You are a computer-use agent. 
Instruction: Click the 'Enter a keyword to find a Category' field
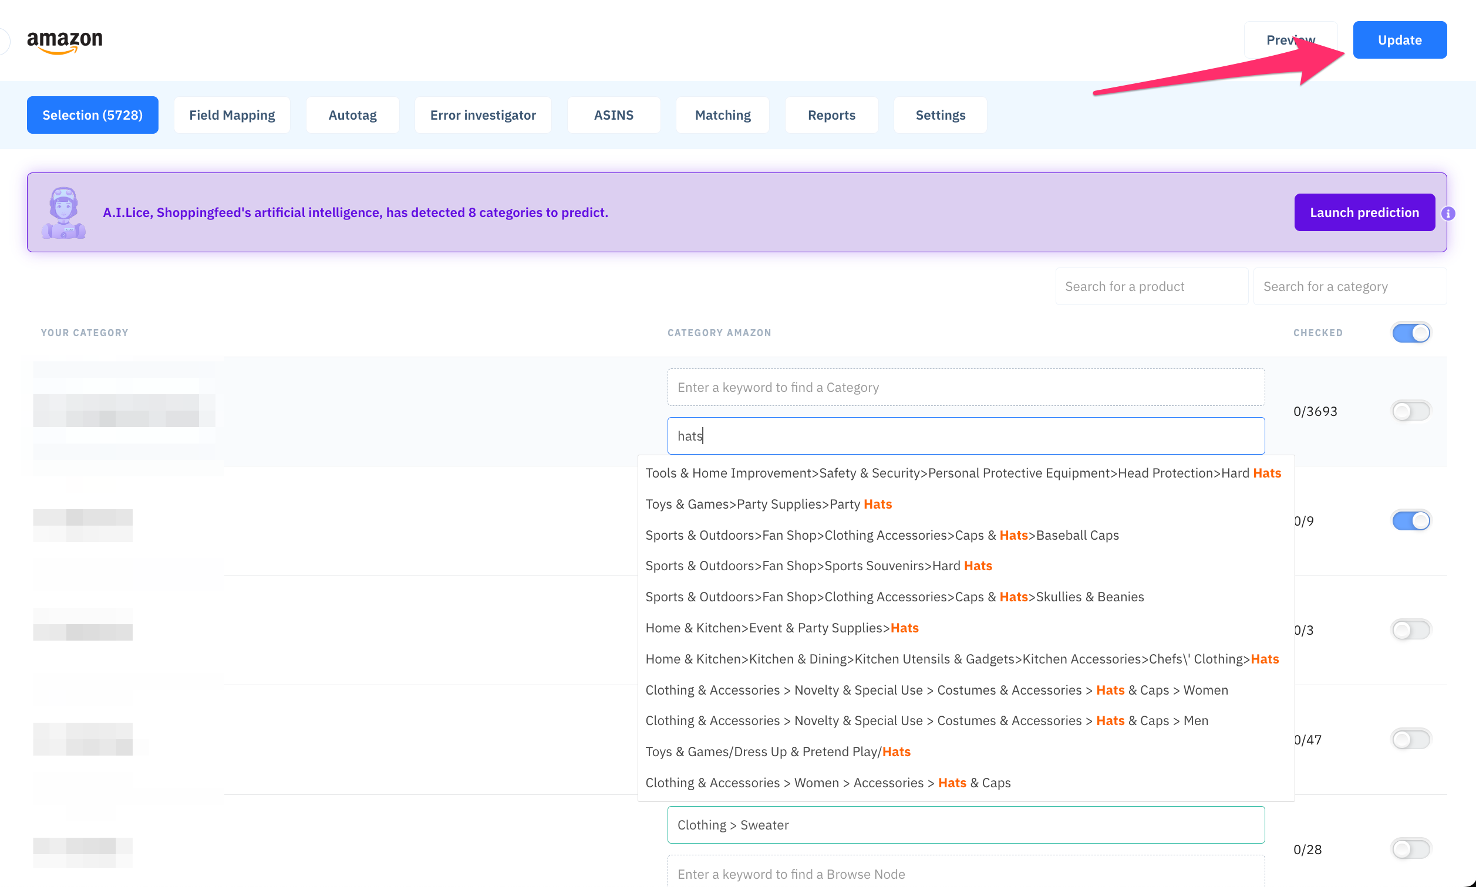pyautogui.click(x=966, y=387)
